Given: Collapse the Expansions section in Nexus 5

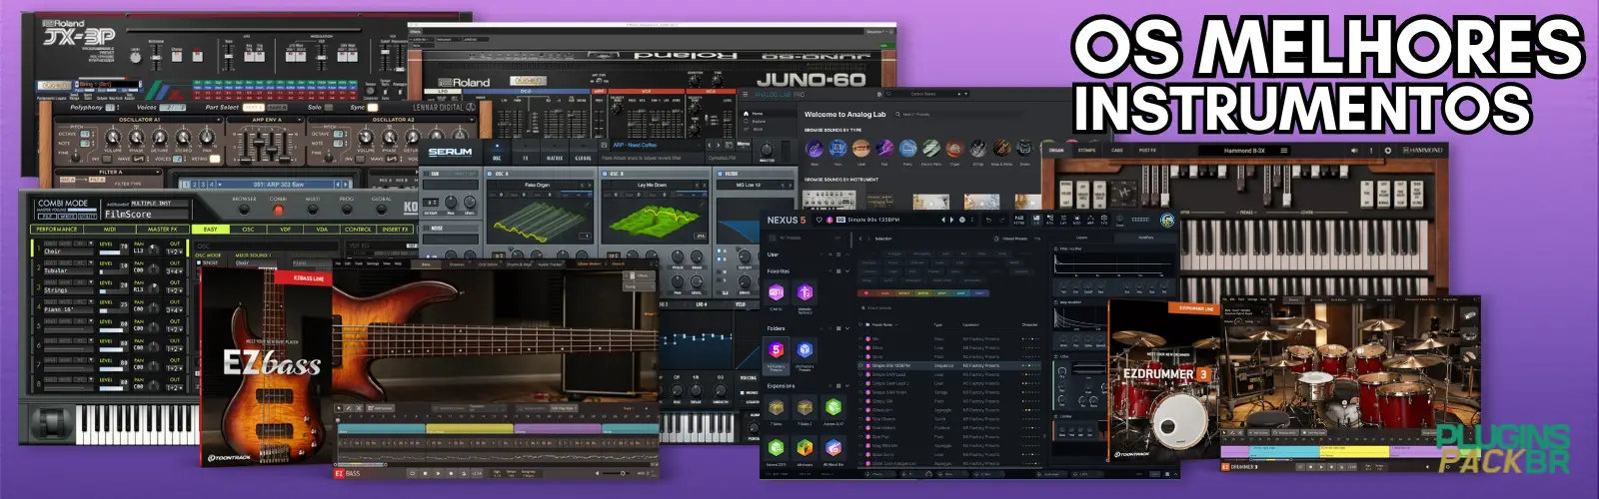Looking at the screenshot, I should 848,385.
